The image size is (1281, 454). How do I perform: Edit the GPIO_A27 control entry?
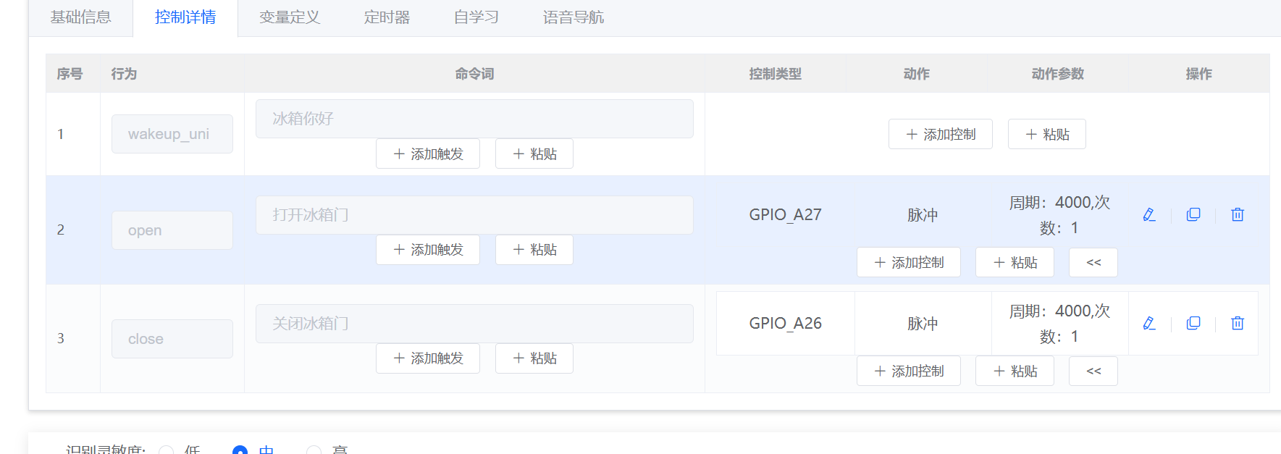coord(1149,215)
